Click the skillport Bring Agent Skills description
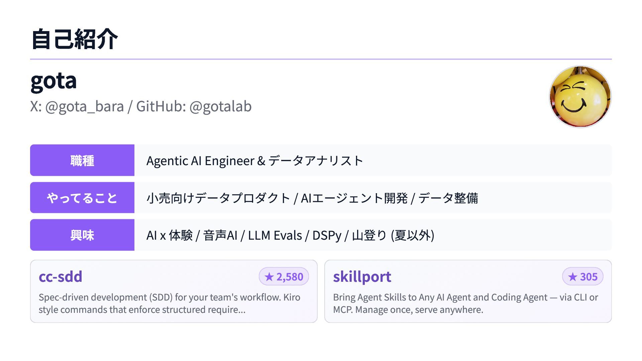 tap(465, 303)
